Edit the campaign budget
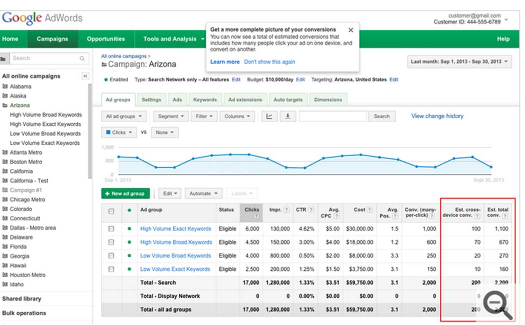This screenshot has height=325, width=525. pos(301,80)
